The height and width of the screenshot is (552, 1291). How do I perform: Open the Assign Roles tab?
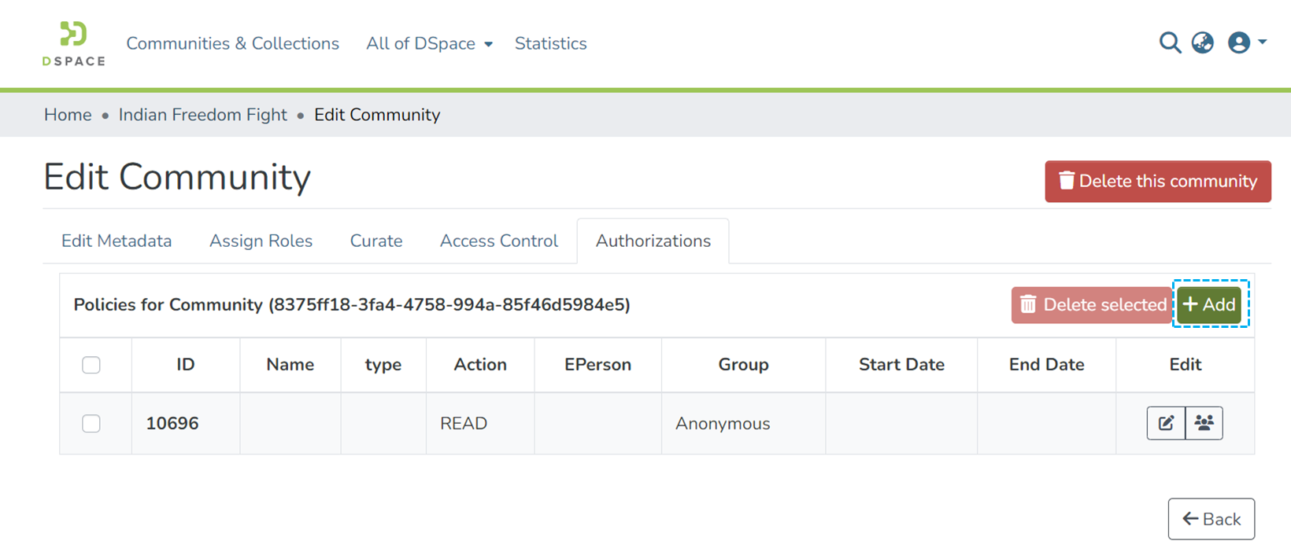tap(261, 241)
